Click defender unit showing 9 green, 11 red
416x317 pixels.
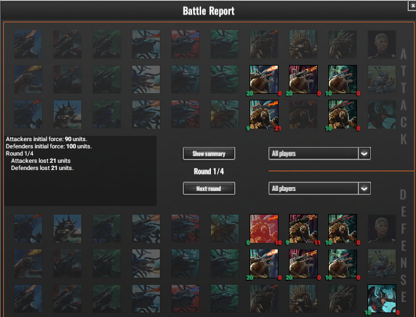pyautogui.click(x=303, y=229)
